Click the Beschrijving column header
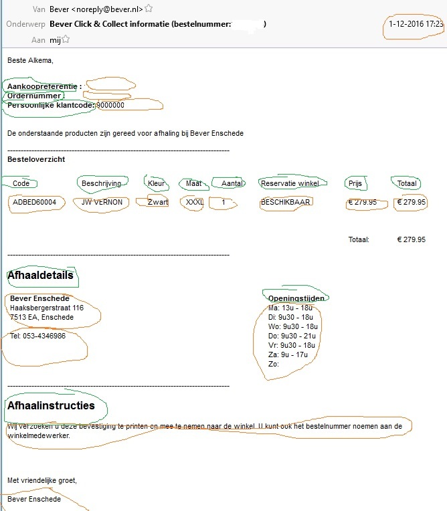Viewport: 447px width, 511px height. [x=101, y=183]
